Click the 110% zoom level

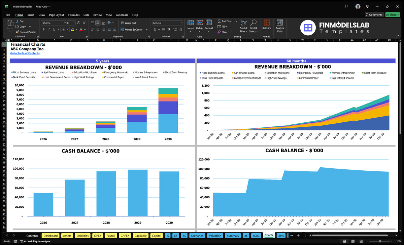(x=398, y=241)
